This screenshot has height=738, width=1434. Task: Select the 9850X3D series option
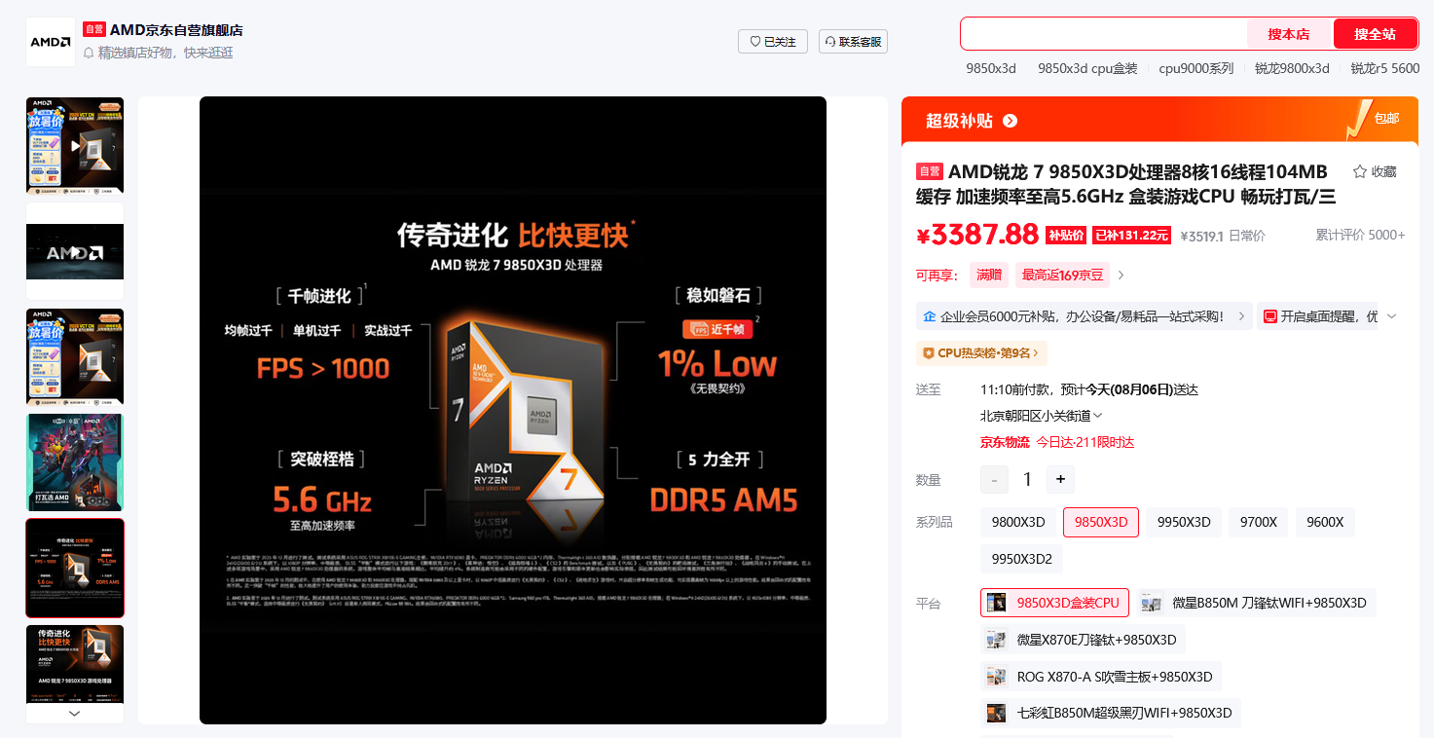coord(1101,523)
